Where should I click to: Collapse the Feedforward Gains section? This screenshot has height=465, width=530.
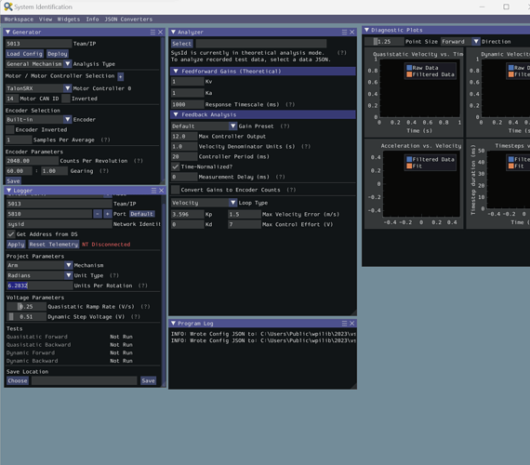click(x=176, y=71)
